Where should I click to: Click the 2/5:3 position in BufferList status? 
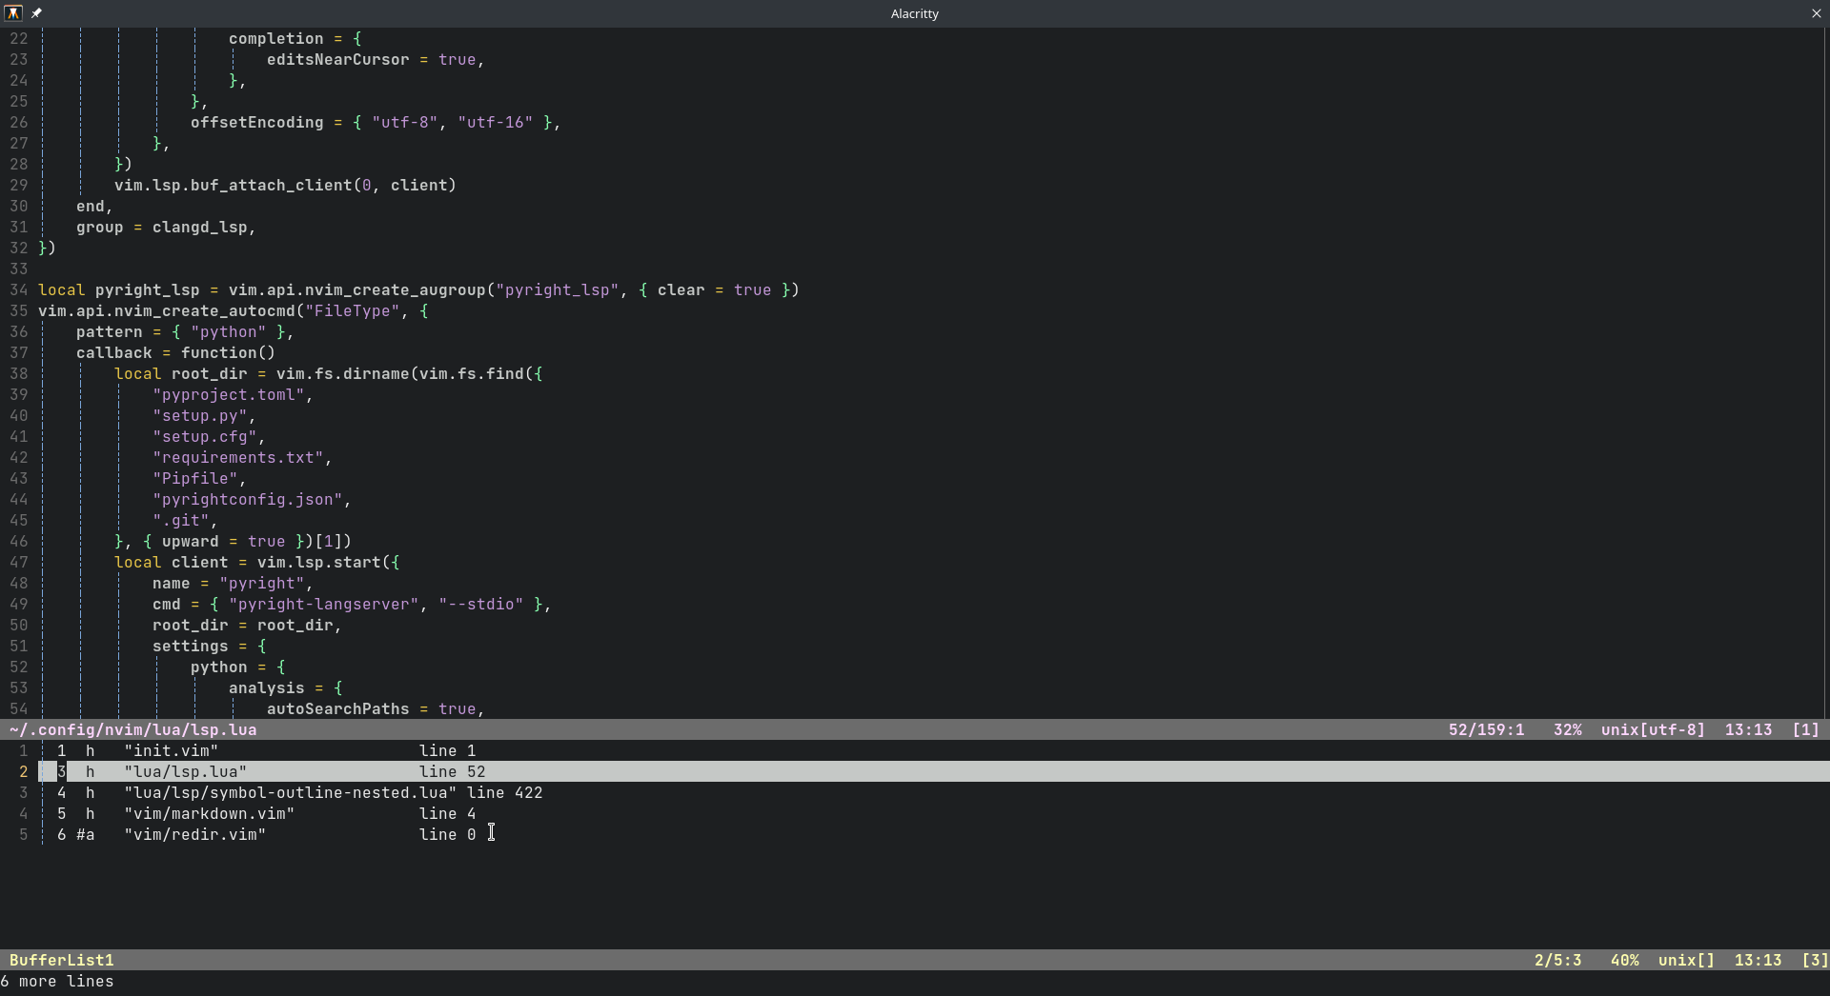pos(1557,960)
